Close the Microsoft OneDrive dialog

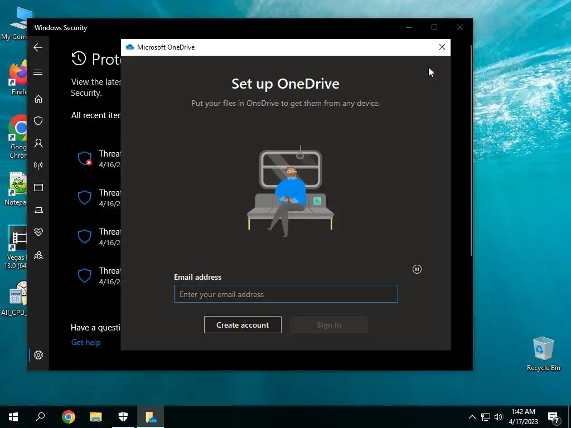click(x=442, y=47)
